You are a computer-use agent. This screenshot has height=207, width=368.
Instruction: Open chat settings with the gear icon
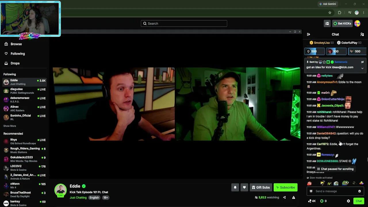(x=348, y=201)
